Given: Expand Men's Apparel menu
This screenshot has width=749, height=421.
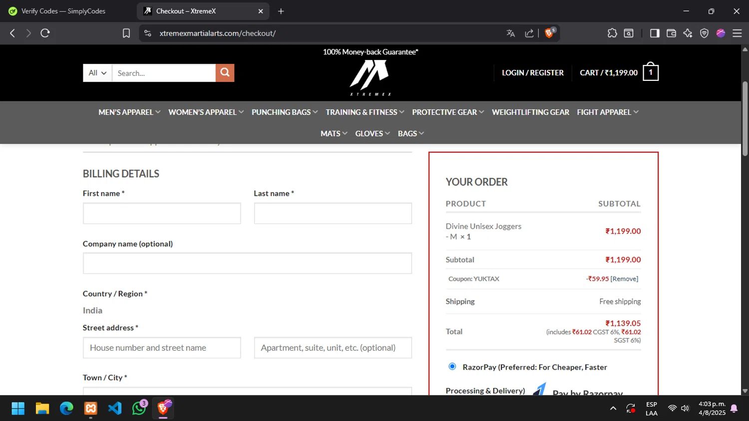Looking at the screenshot, I should pyautogui.click(x=129, y=112).
